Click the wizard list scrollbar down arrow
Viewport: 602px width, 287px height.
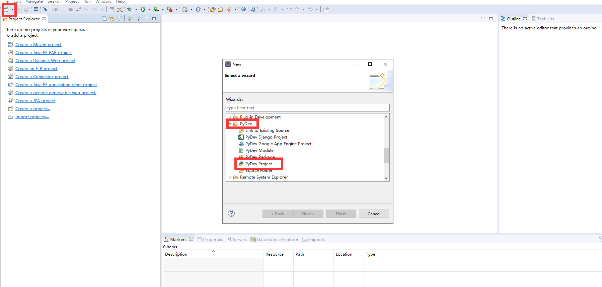[x=386, y=178]
